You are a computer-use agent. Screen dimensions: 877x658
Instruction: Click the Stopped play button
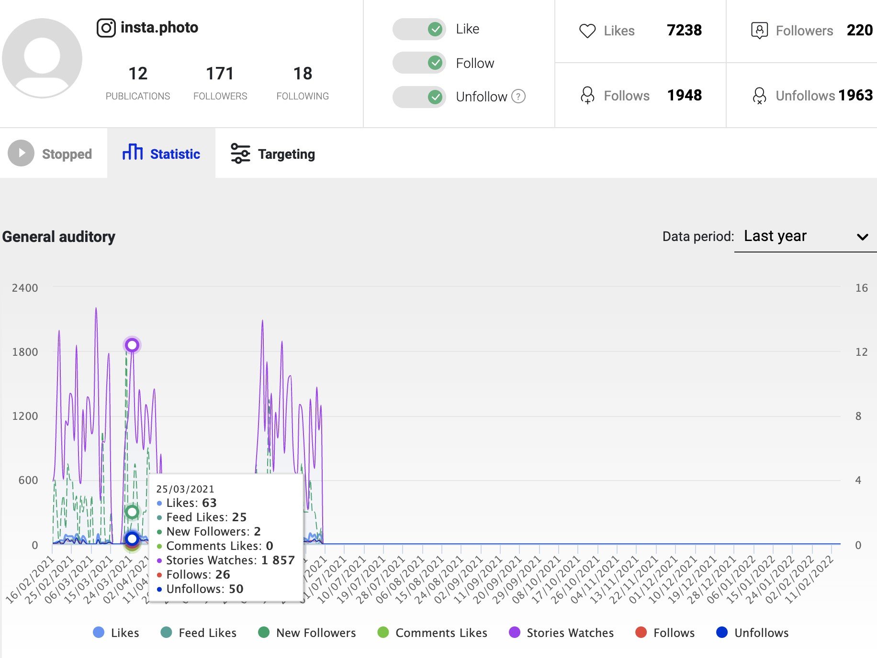coord(21,153)
